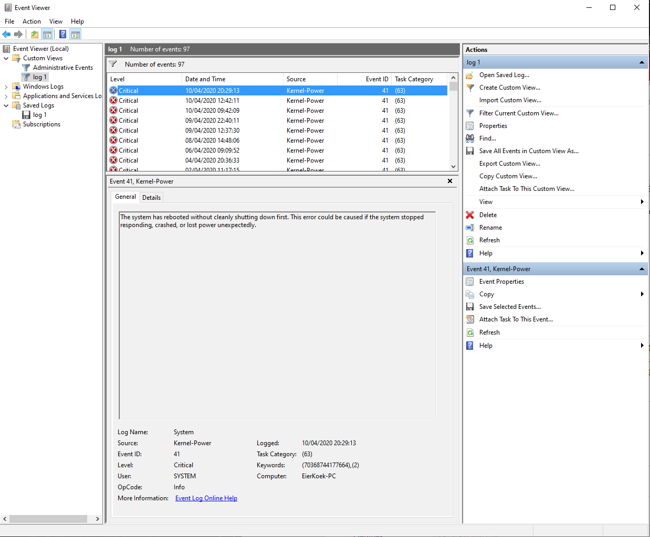Viewport: 650px width, 537px height.
Task: Click event list scrollbar down arrow
Action: tap(454, 167)
